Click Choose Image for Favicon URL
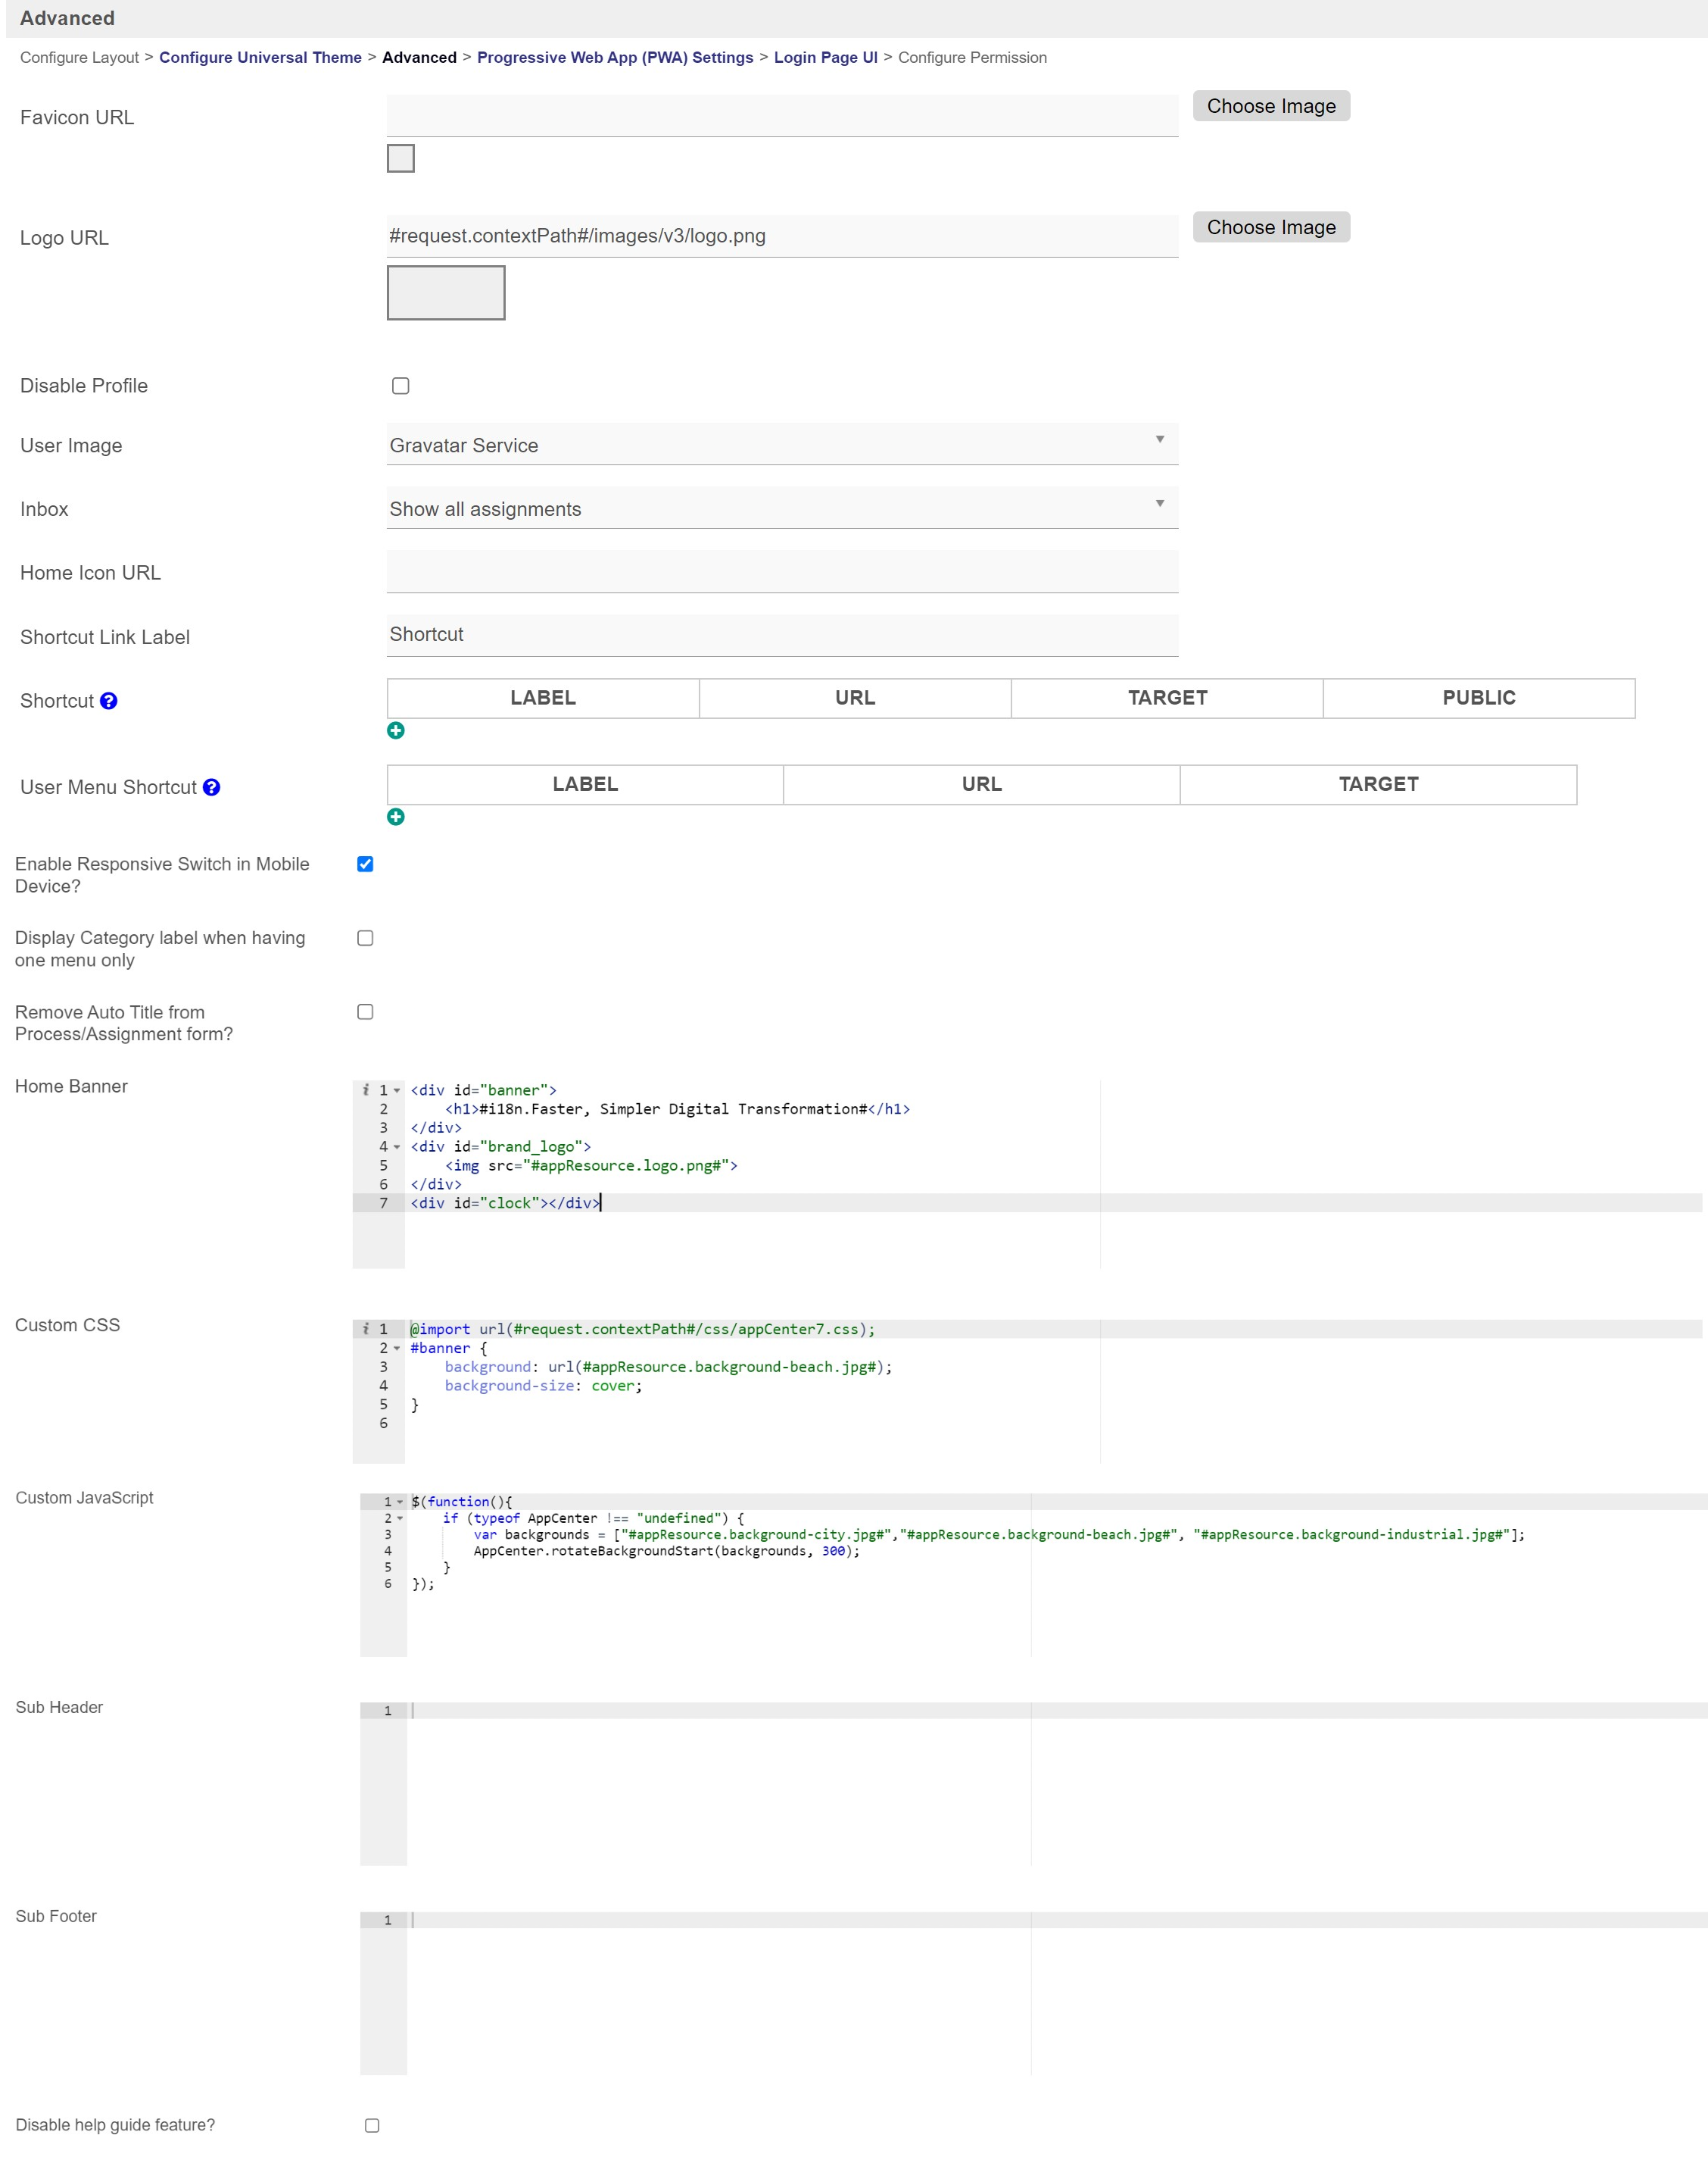The image size is (1708, 2157). click(x=1270, y=106)
